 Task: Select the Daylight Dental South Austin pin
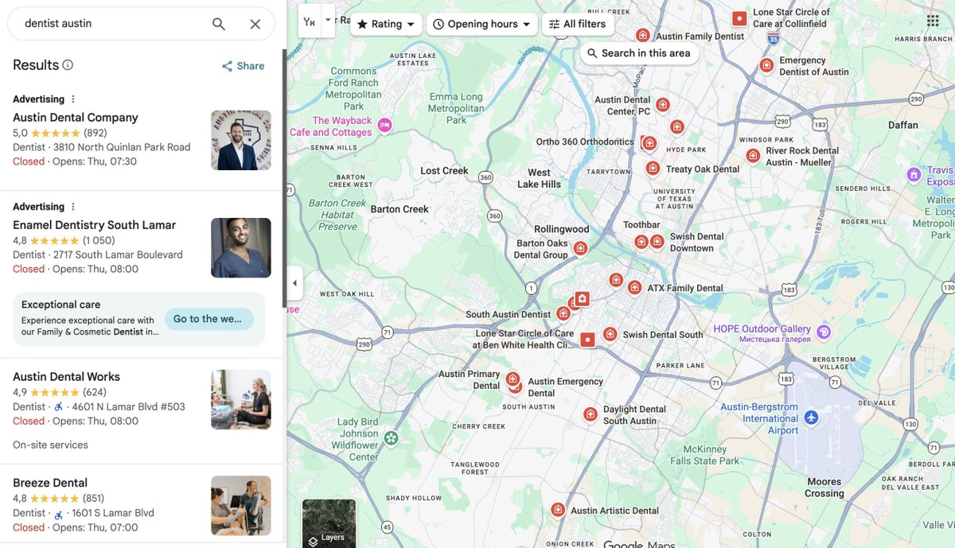click(x=590, y=414)
